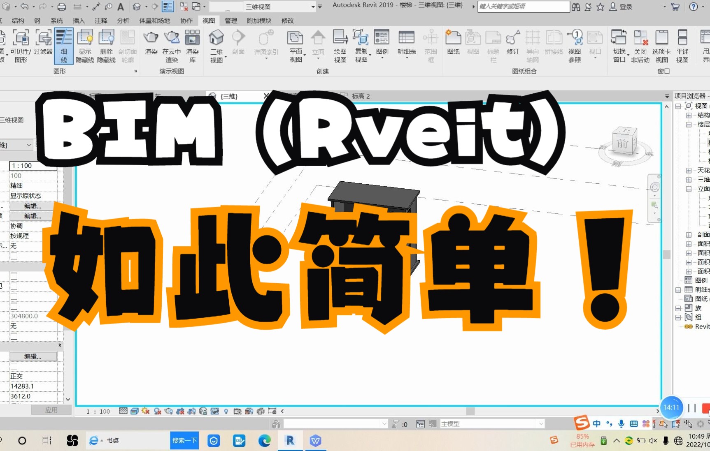Collapse the 立面 node in project browser
710x451 pixels.
click(x=689, y=189)
